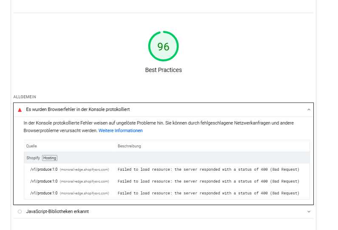Image resolution: width=338 pixels, height=230 pixels.
Task: Click the ALLGEMEIN section heading
Action: [x=25, y=97]
